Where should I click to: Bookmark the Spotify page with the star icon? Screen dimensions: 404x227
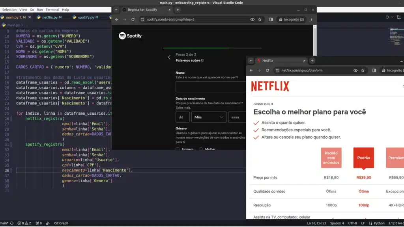[x=260, y=20]
